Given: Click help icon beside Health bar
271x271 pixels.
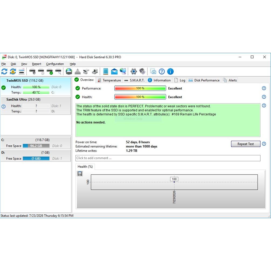Looking at the screenshot, I should 264,97.
